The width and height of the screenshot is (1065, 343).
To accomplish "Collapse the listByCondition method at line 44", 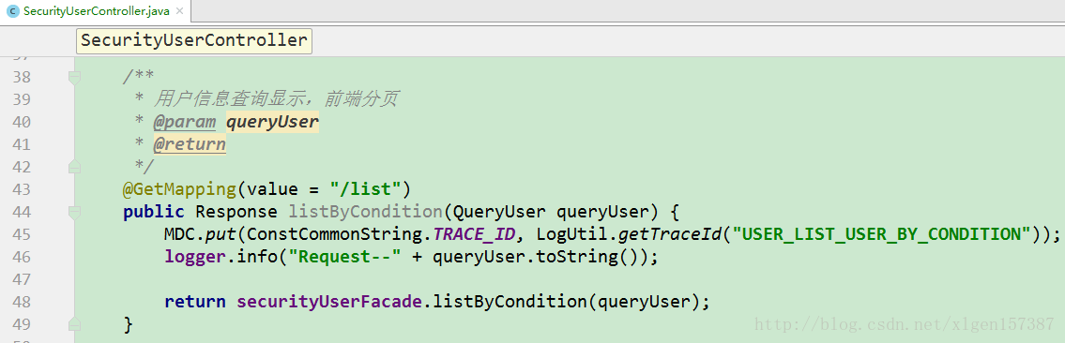I will tap(75, 212).
